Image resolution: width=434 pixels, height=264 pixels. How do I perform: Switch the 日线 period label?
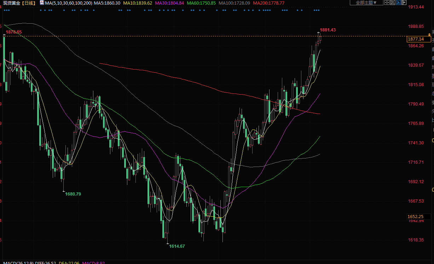coord(29,3)
